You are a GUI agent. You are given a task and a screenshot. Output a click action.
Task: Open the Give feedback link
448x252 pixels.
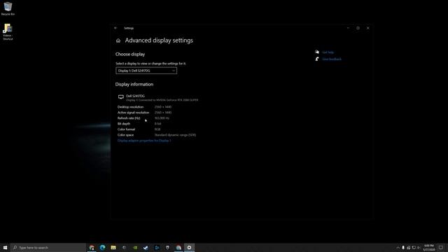pos(331,59)
